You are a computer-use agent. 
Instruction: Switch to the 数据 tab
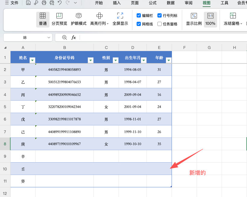[x=171, y=3]
